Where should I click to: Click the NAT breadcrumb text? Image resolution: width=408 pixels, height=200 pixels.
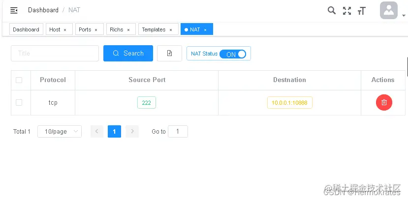[74, 10]
